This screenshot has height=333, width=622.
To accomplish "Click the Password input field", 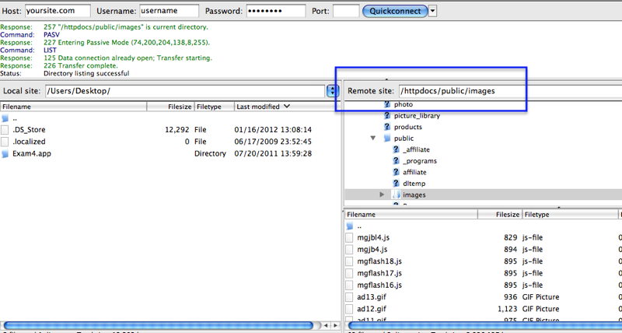I will [x=276, y=11].
